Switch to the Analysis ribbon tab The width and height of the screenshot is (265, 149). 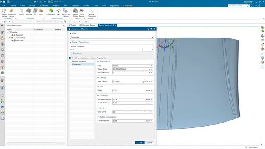tap(56, 5)
